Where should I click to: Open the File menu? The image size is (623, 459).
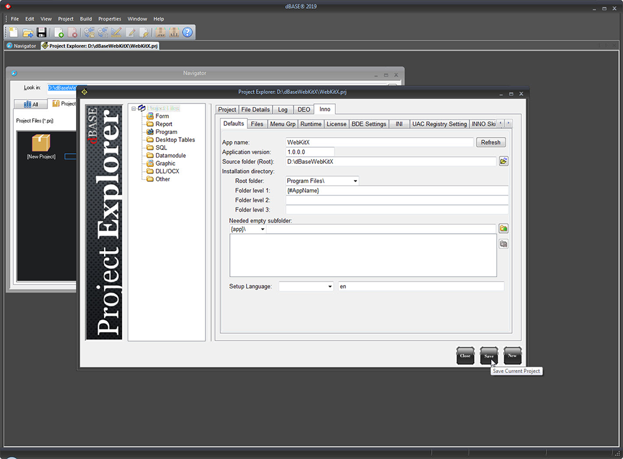pyautogui.click(x=15, y=19)
